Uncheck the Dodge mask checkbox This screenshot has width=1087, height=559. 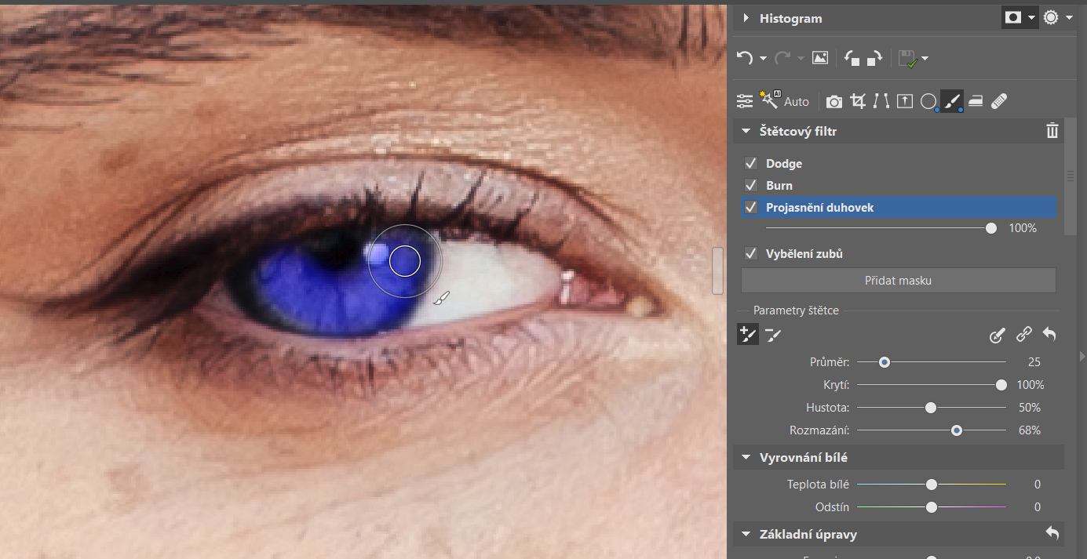click(x=751, y=164)
